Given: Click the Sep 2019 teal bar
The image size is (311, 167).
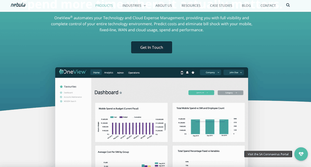Looking at the screenshot, I should [210, 127].
